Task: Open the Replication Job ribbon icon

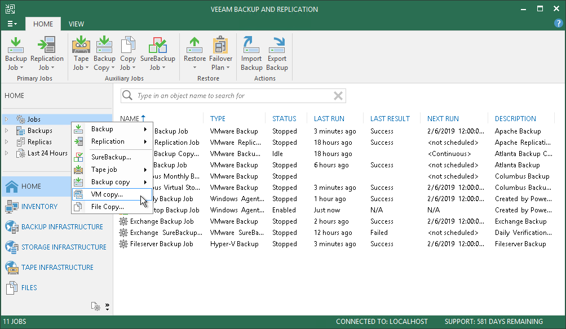Action: click(x=47, y=54)
